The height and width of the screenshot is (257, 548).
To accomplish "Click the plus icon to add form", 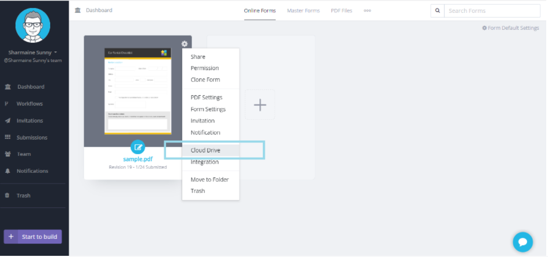I will 260,105.
